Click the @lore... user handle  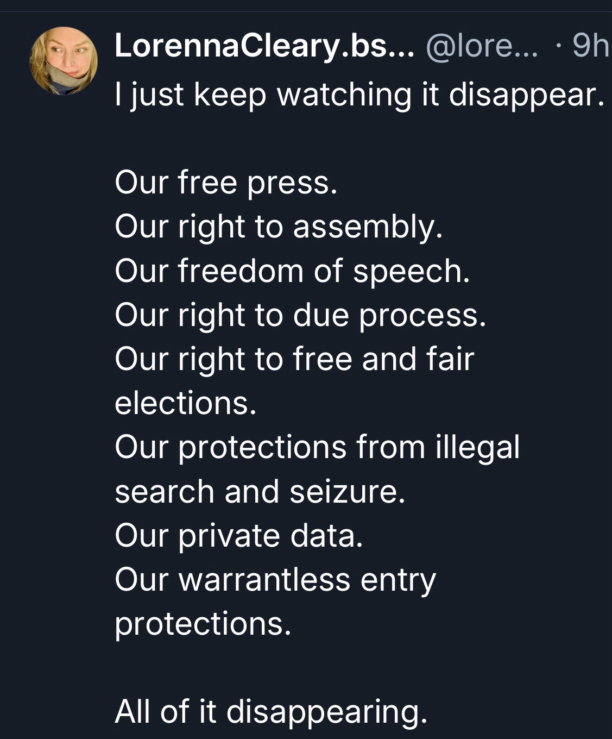click(482, 47)
